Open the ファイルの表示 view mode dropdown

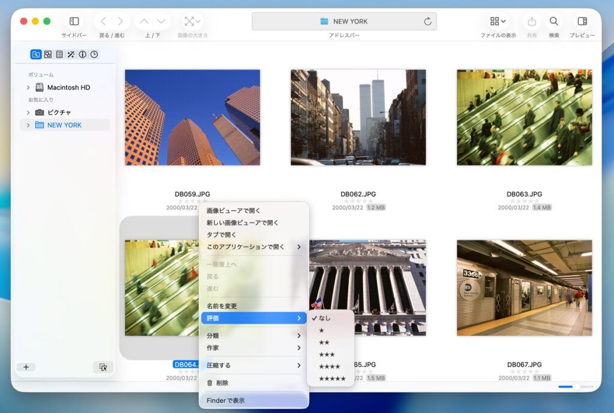coord(498,22)
